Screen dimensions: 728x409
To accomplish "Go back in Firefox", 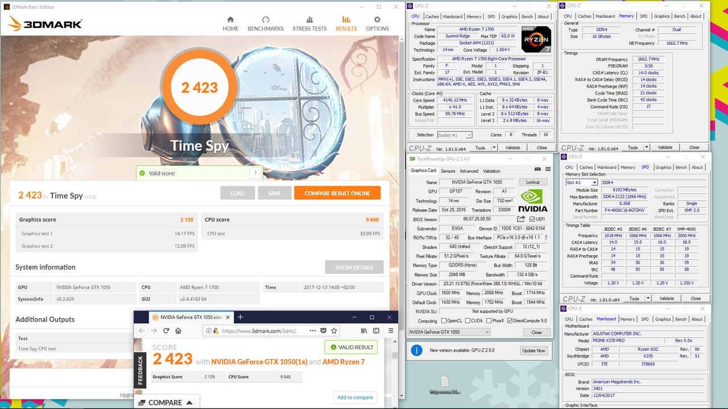I will tap(142, 331).
